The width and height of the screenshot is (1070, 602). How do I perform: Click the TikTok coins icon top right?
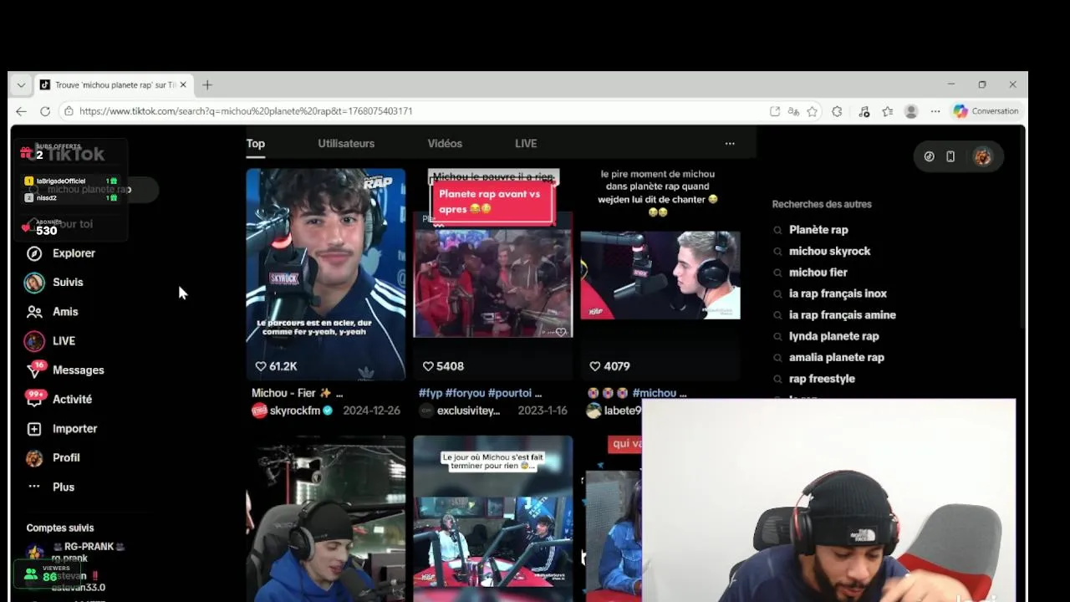click(929, 156)
